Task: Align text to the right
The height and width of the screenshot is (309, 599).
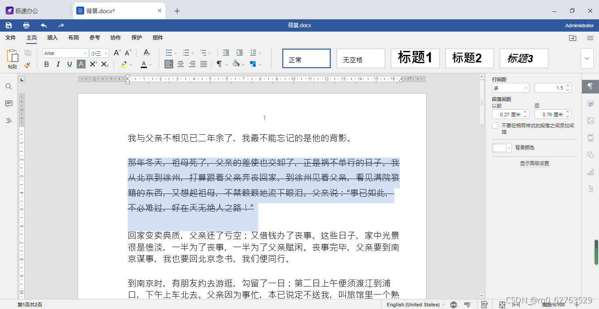Action: tap(192, 64)
